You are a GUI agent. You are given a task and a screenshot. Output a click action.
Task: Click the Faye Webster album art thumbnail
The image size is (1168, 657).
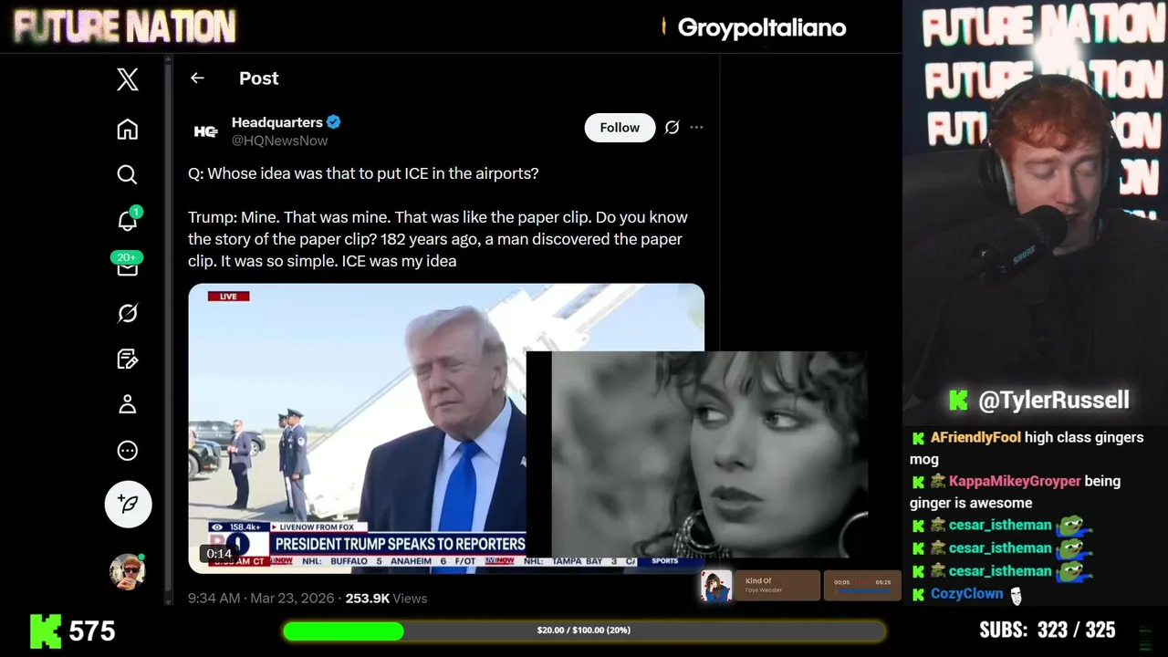tap(716, 586)
